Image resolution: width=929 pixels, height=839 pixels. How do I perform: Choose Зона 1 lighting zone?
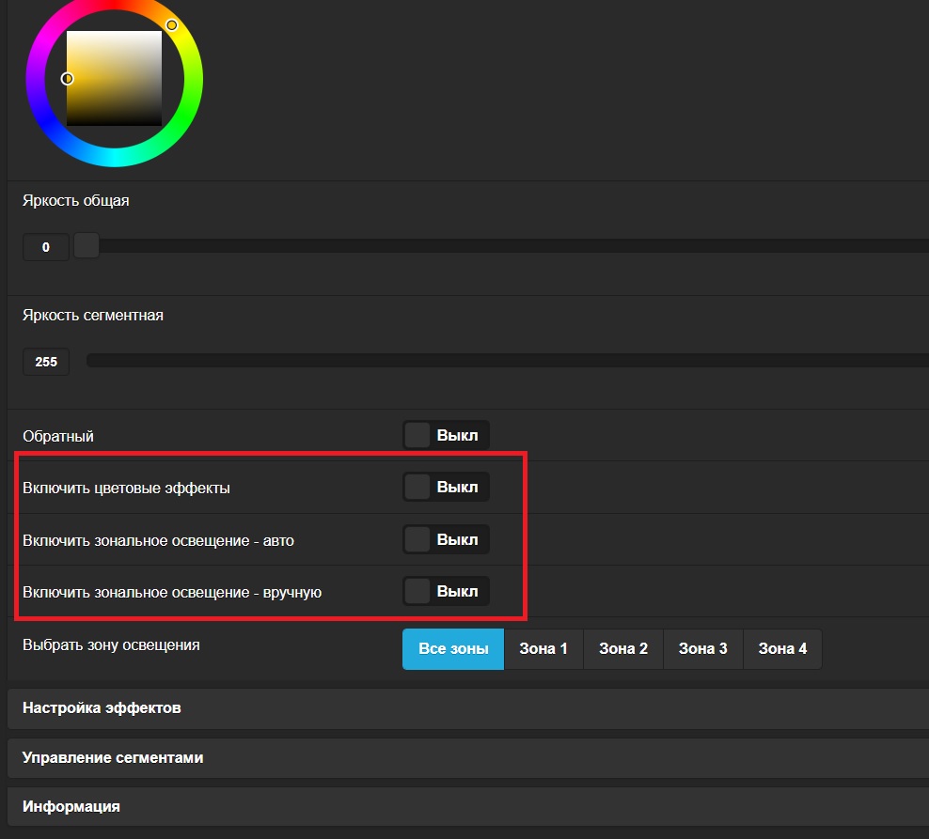543,649
